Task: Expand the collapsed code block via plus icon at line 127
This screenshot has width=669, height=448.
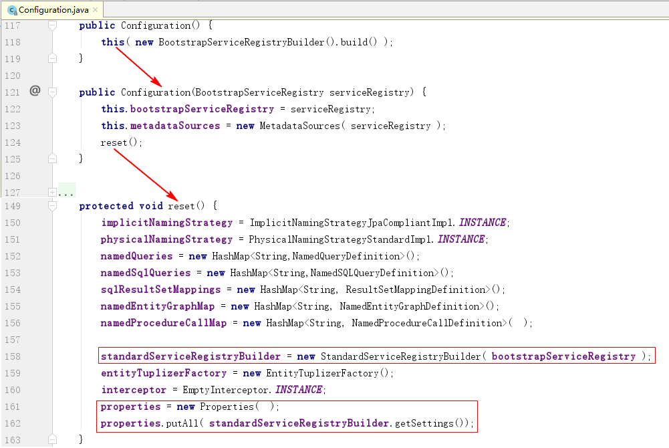Action: pos(51,192)
